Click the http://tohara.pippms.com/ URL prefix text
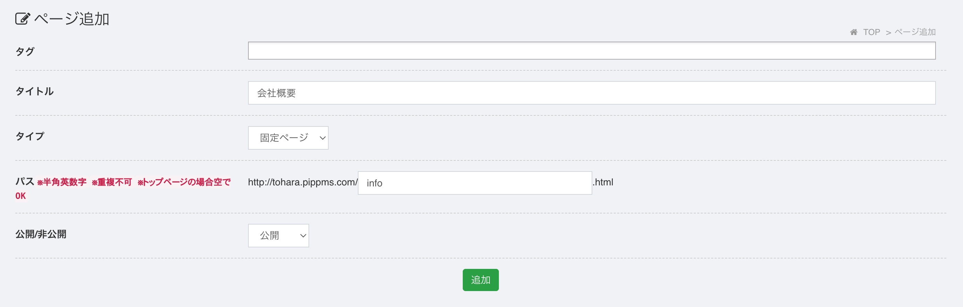Screen dimensions: 963x307 [303, 182]
